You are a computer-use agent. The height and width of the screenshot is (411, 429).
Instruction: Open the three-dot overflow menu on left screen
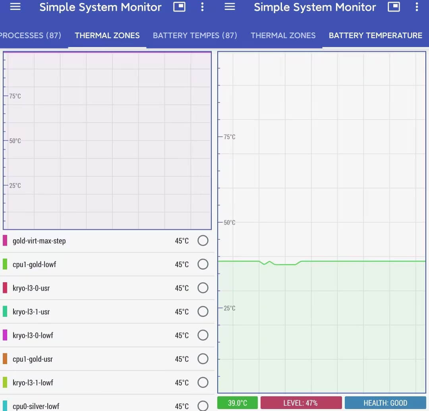click(x=203, y=7)
